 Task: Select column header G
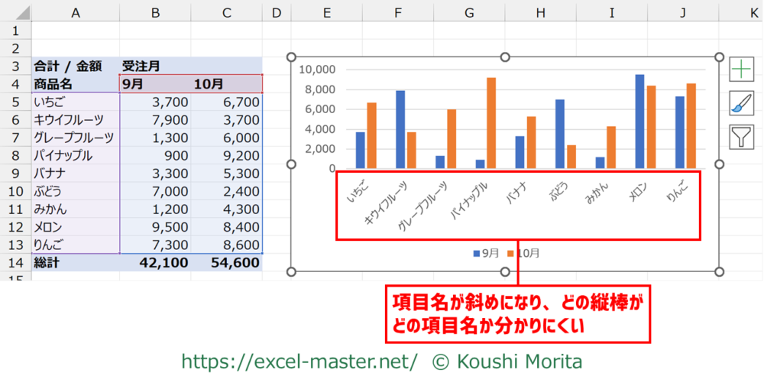(469, 13)
